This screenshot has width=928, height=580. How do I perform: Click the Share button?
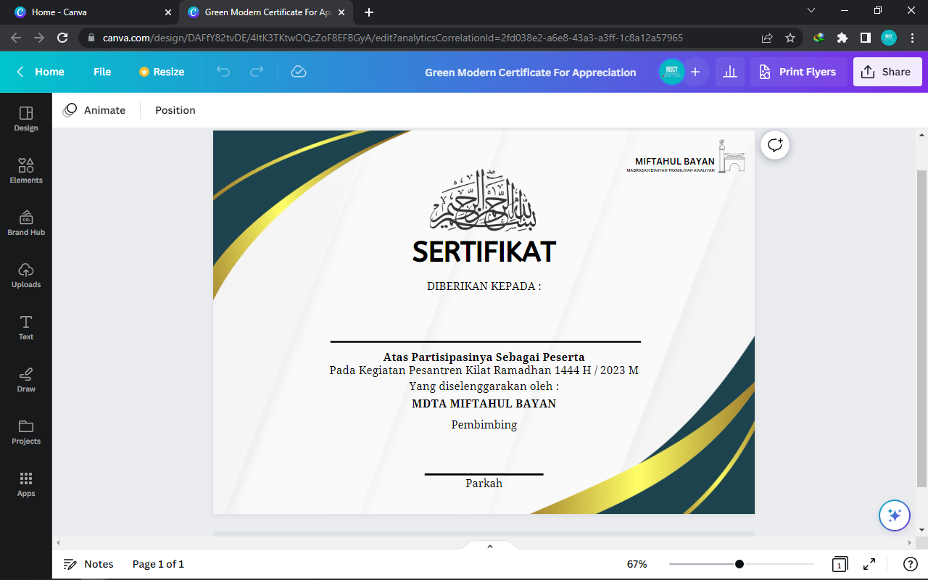(887, 72)
